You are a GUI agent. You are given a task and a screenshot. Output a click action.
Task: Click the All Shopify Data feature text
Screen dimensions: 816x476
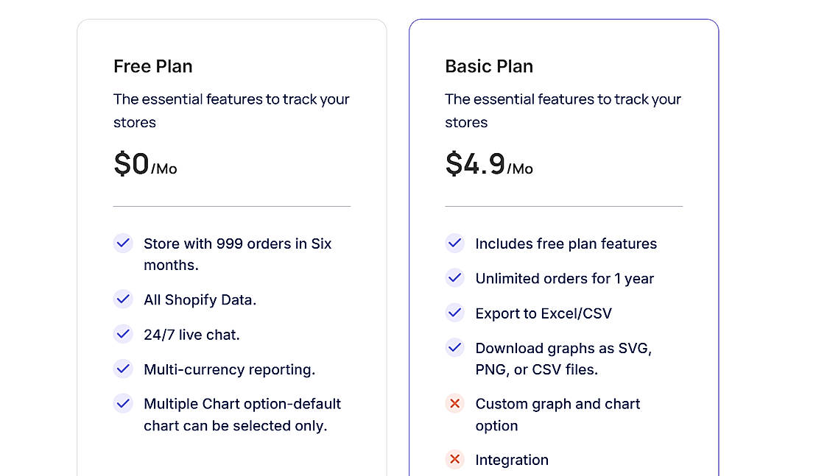pyautogui.click(x=200, y=300)
